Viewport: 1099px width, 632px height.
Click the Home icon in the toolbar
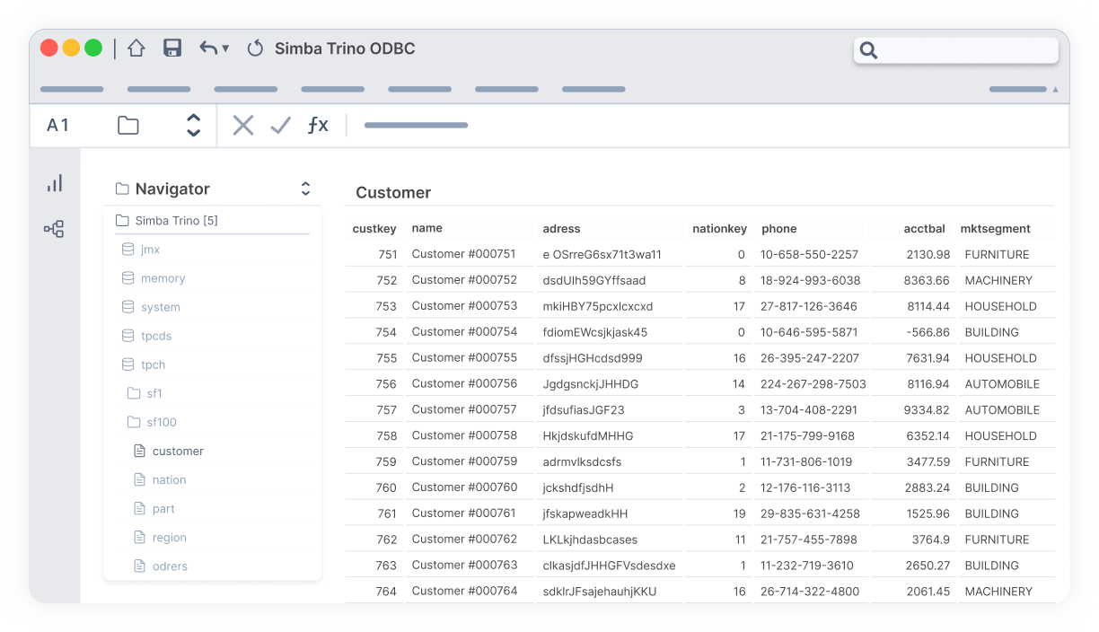136,48
